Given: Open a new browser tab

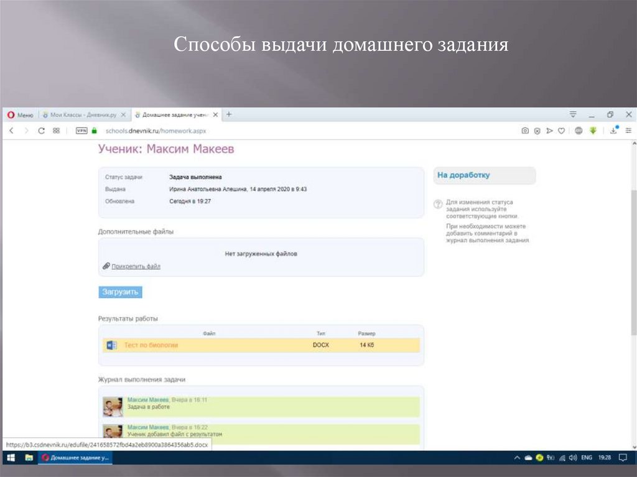Looking at the screenshot, I should 229,114.
